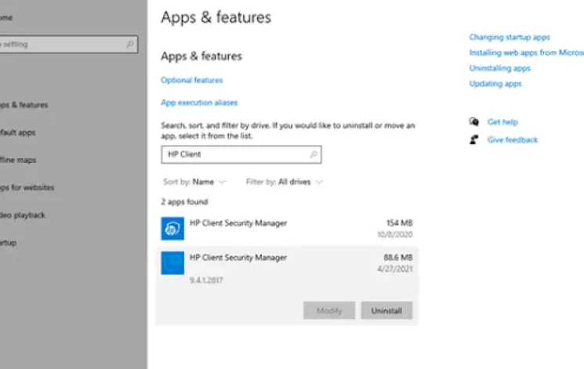
Task: Select Apps & features in the sidebar
Action: point(24,105)
